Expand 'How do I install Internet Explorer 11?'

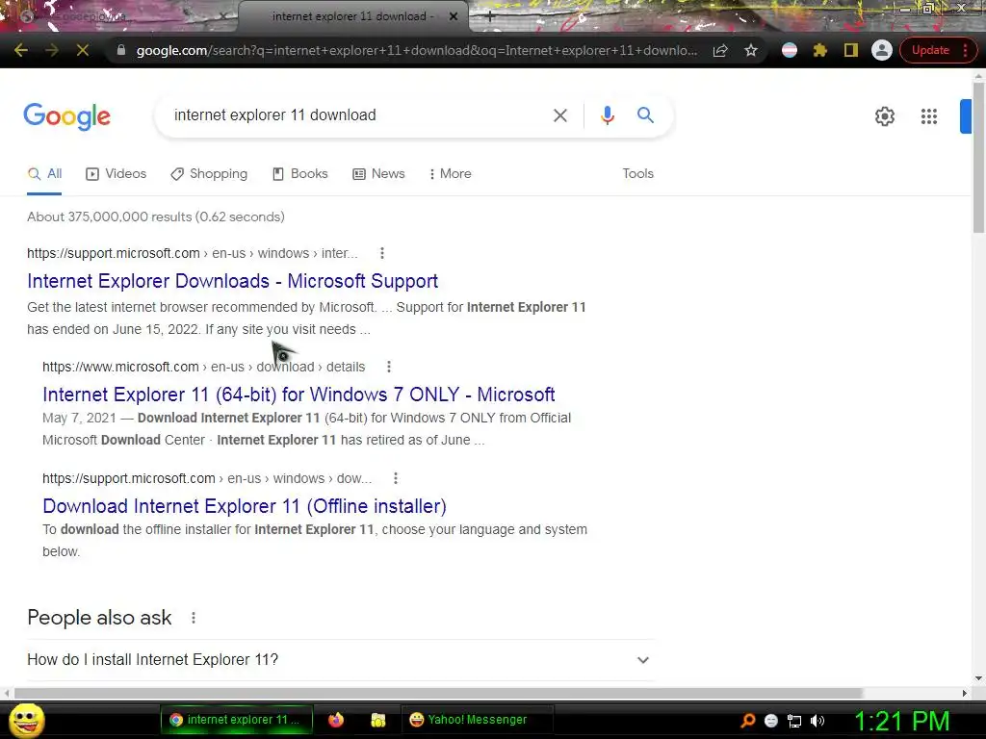tap(341, 660)
